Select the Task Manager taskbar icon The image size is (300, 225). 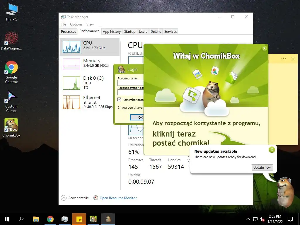65,219
